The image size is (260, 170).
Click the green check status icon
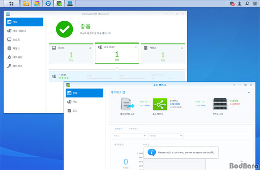[x=65, y=29]
